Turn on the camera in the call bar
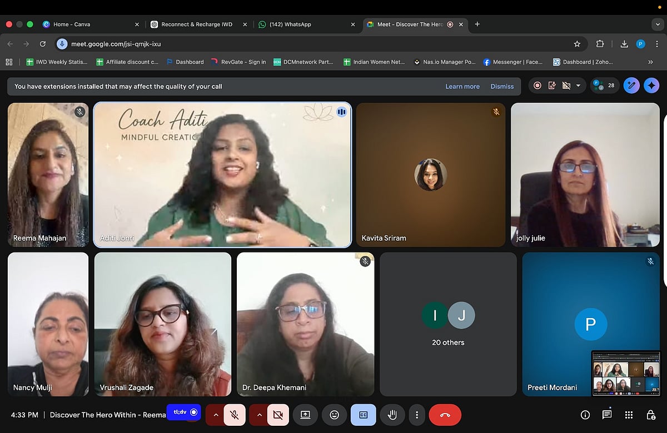Viewport: 667px width, 433px height. [278, 415]
